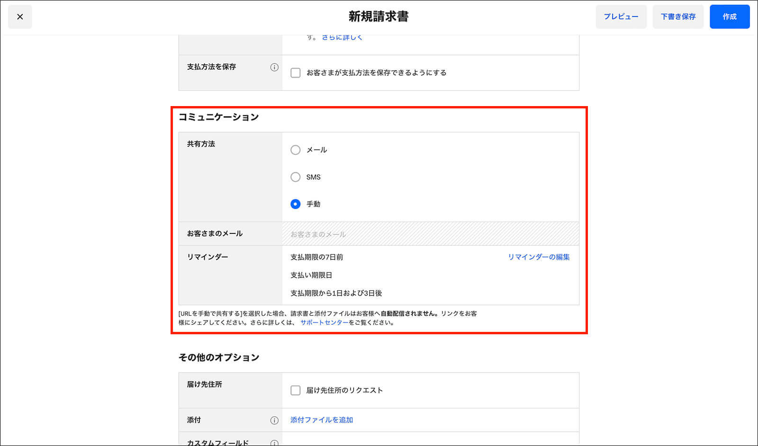
Task: Open the サポートセンター link
Action: [x=325, y=322]
